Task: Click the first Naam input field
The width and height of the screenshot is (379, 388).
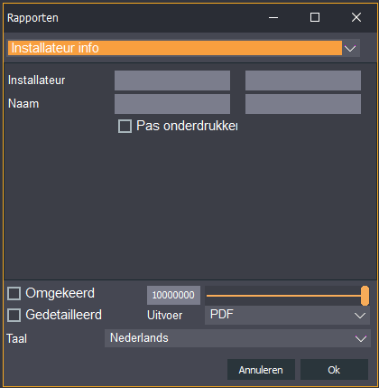Action: pos(172,104)
